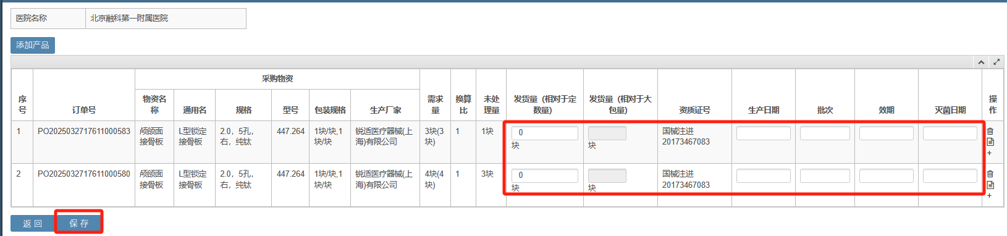Click the 未处理量 column header
This screenshot has width=1007, height=236.
[491, 104]
